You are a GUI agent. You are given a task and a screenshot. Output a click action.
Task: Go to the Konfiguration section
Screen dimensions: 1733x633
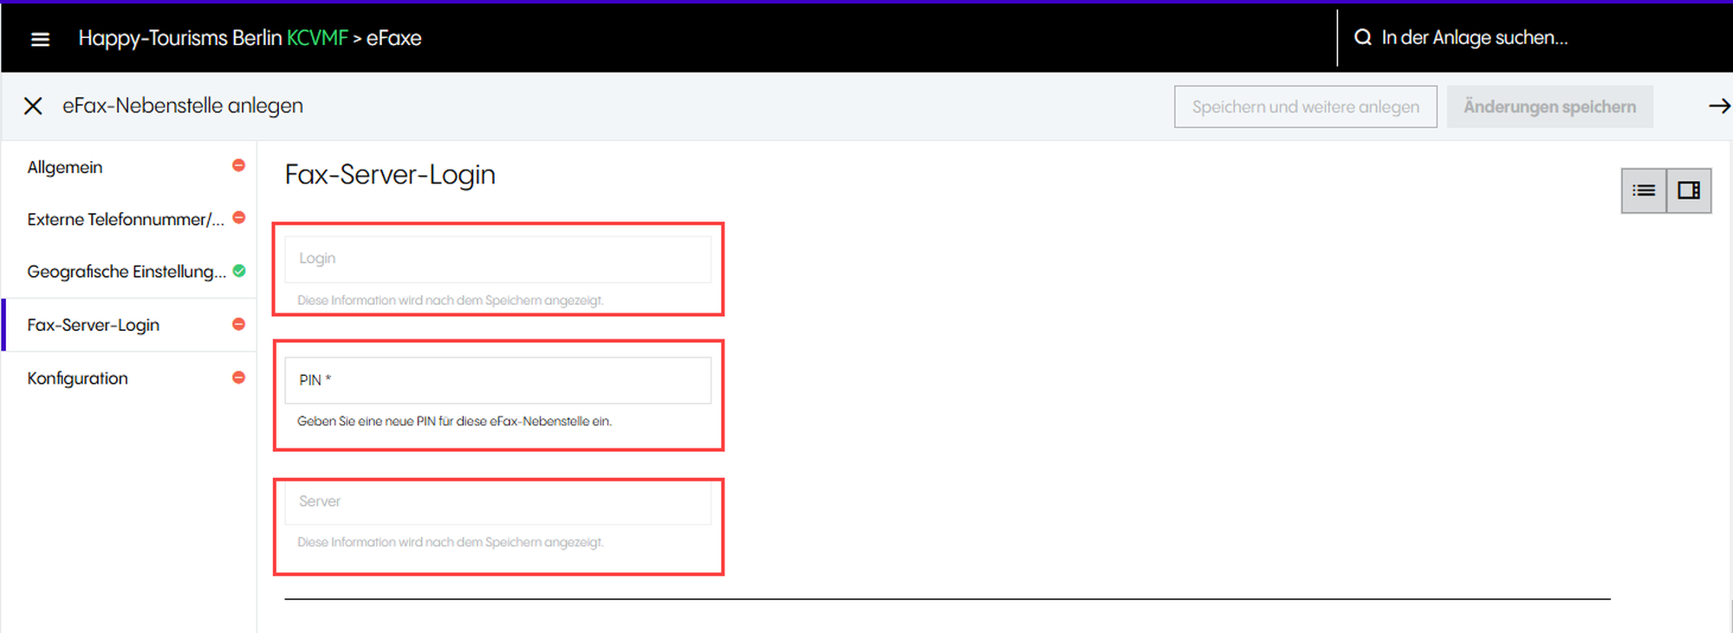pos(78,378)
